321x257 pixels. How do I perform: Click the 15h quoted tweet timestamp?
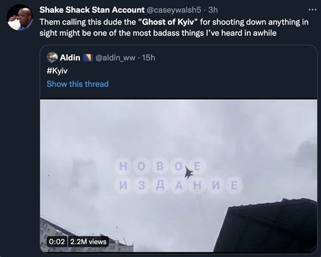148,58
